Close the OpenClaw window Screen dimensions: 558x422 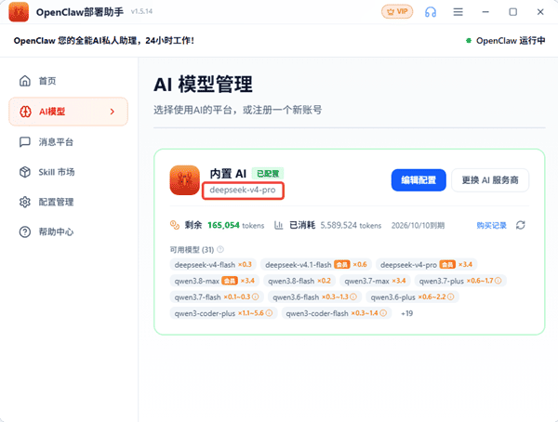(x=540, y=12)
